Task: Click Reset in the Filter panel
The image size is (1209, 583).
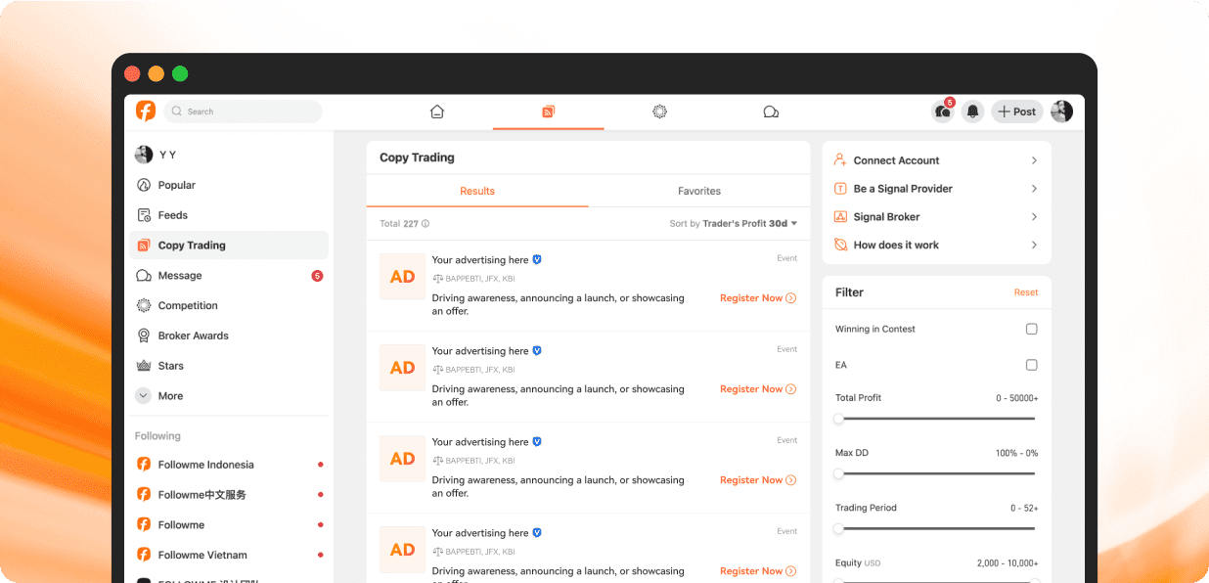Action: (x=1025, y=292)
